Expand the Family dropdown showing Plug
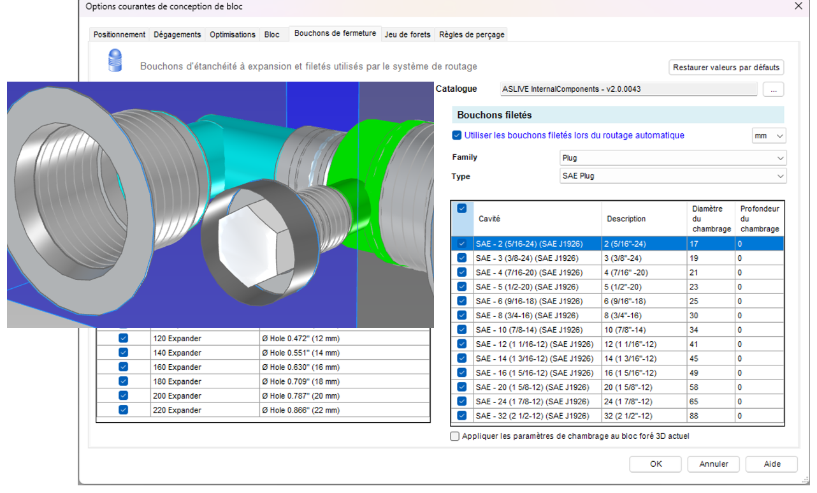Viewport: 817px width, 493px height. (x=672, y=158)
